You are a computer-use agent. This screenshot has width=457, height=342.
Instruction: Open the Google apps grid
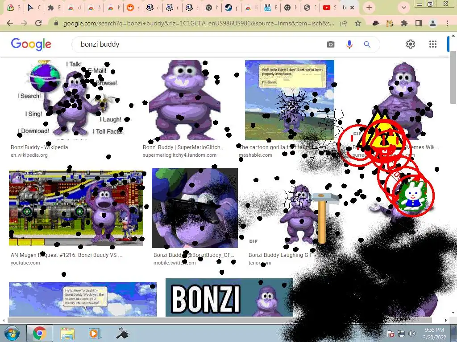[433, 44]
